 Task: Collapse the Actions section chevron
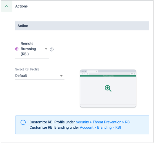(x=7, y=6)
